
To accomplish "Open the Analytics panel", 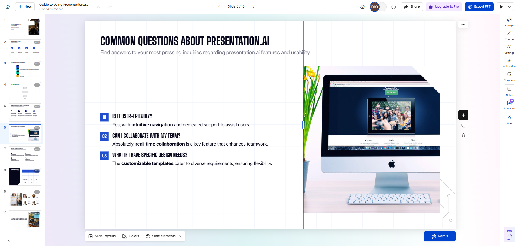I will point(509,105).
